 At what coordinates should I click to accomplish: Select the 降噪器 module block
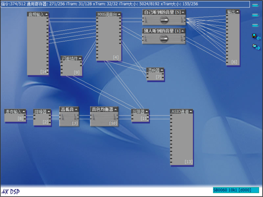(x=42, y=118)
